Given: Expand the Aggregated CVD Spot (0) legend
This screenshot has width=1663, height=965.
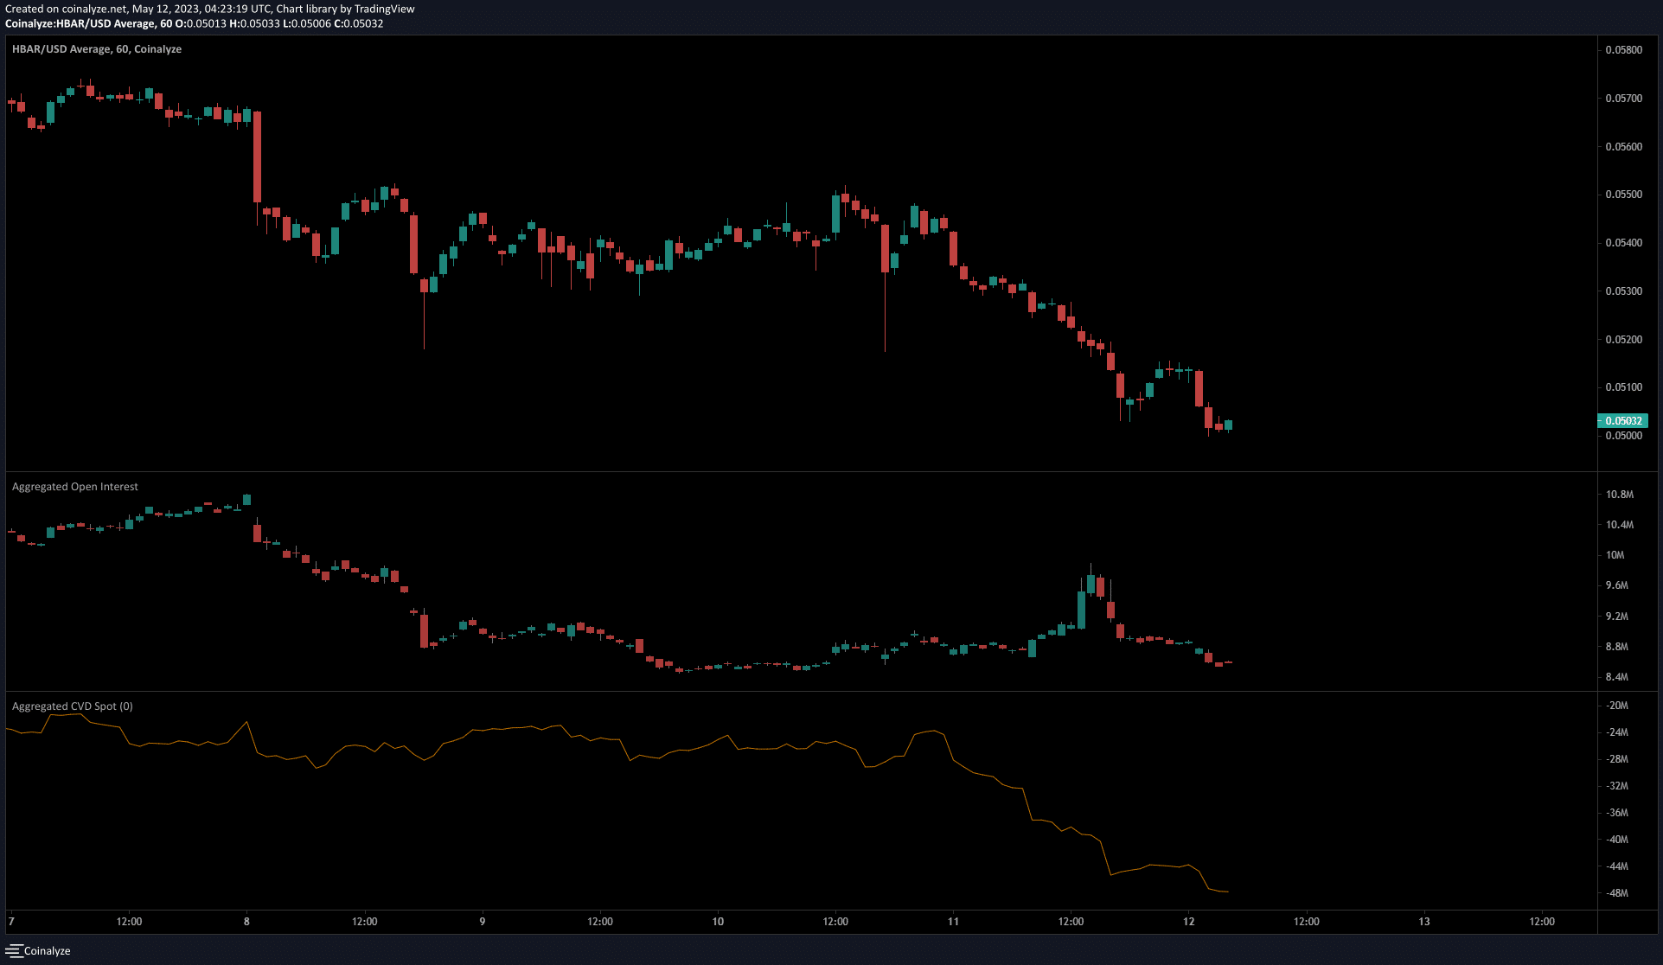Looking at the screenshot, I should coord(73,706).
